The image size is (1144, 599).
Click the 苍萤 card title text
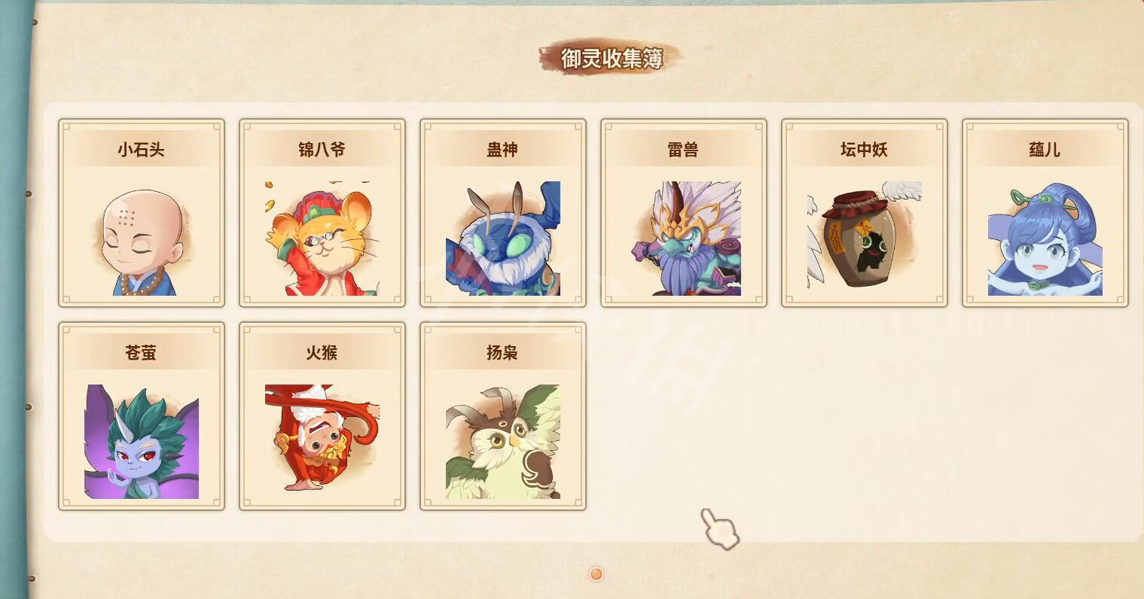coord(141,352)
